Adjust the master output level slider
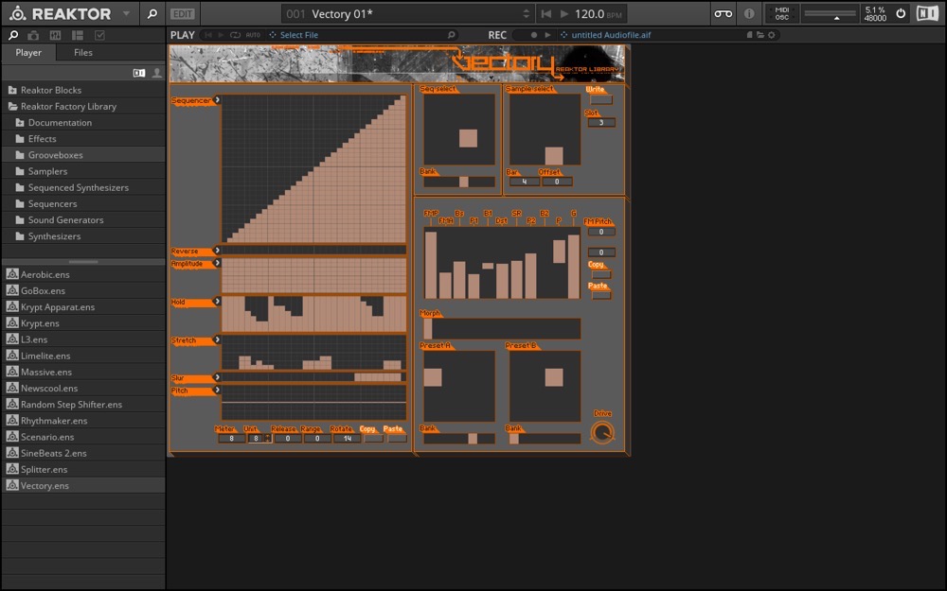The width and height of the screenshot is (947, 591). pyautogui.click(x=831, y=14)
